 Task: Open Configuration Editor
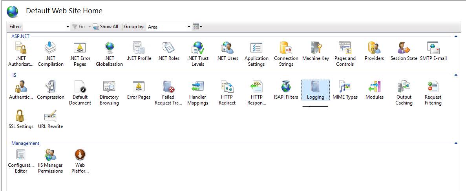pyautogui.click(x=21, y=161)
